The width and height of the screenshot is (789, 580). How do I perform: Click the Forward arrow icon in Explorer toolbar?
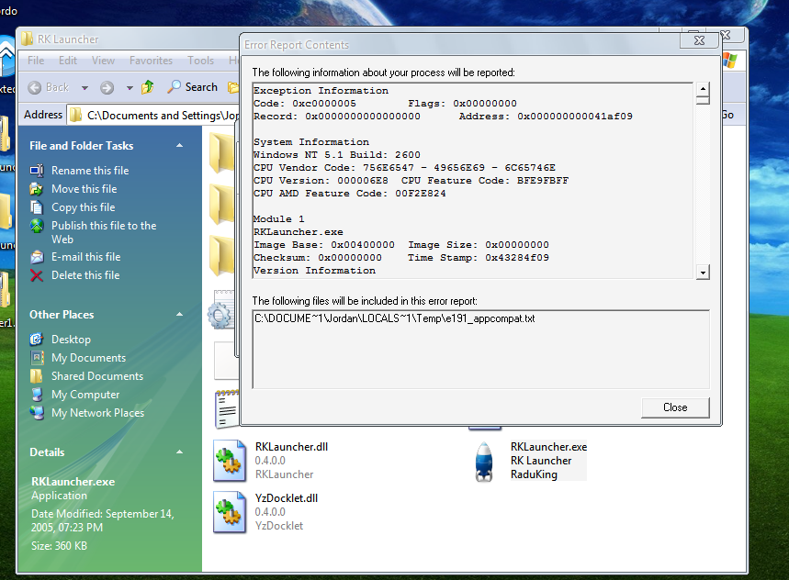pyautogui.click(x=107, y=88)
